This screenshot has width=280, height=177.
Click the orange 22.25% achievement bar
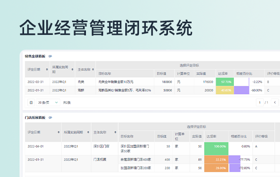tap(216, 159)
